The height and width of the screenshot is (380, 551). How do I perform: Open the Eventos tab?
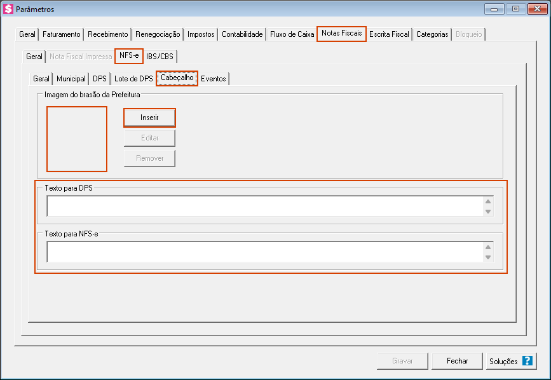point(214,79)
